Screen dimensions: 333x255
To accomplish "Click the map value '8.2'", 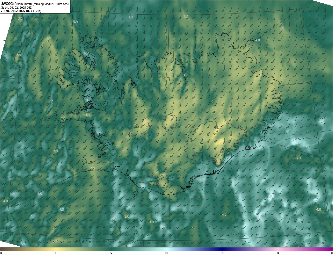I will (x=11, y=102).
